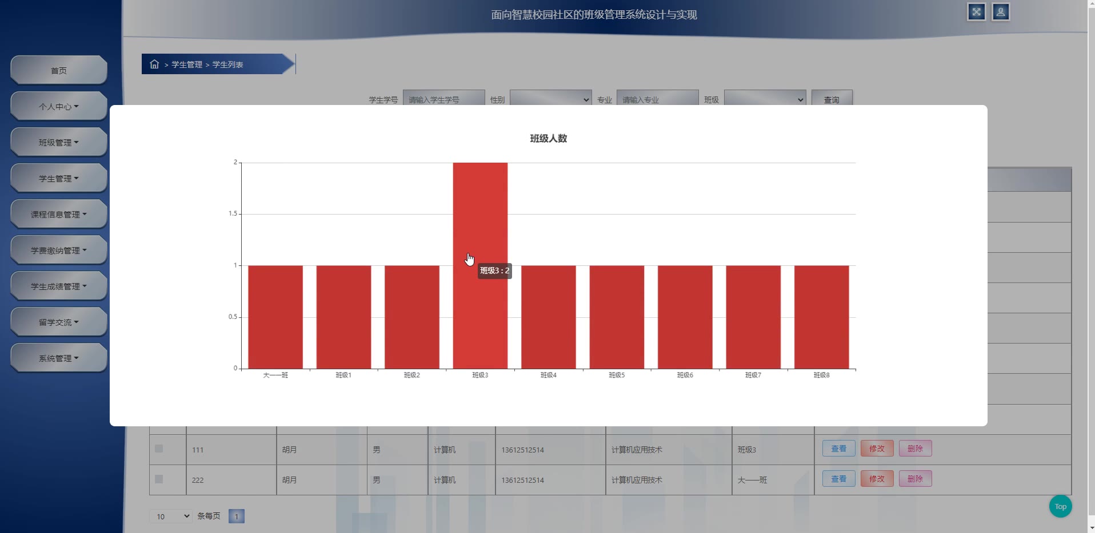Open the rows-per-page 10 dropdown
Screen dimensions: 1095x533
171,516
